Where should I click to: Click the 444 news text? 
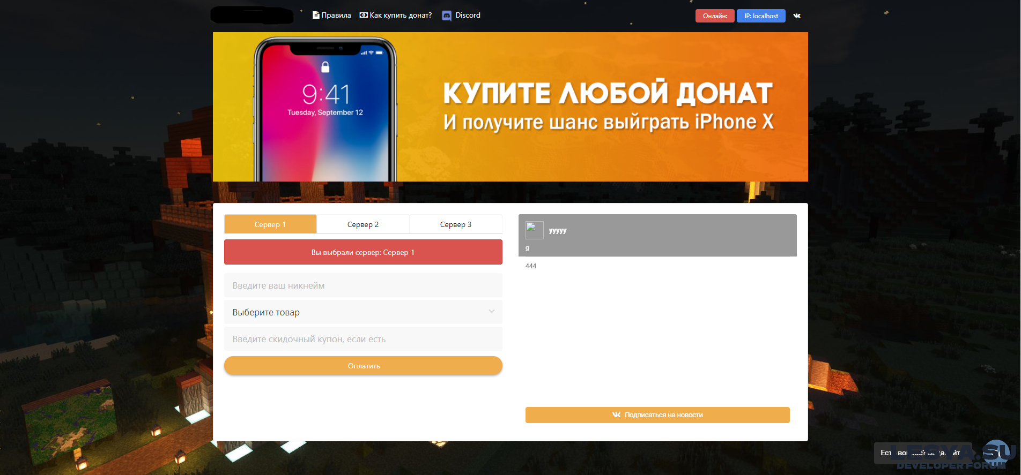(x=531, y=266)
